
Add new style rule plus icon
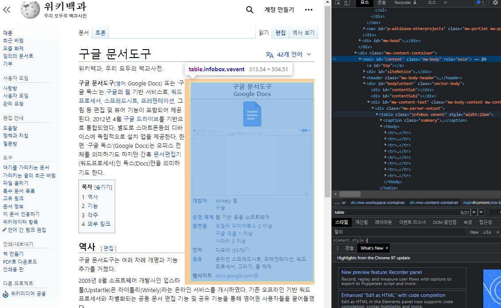click(x=498, y=232)
